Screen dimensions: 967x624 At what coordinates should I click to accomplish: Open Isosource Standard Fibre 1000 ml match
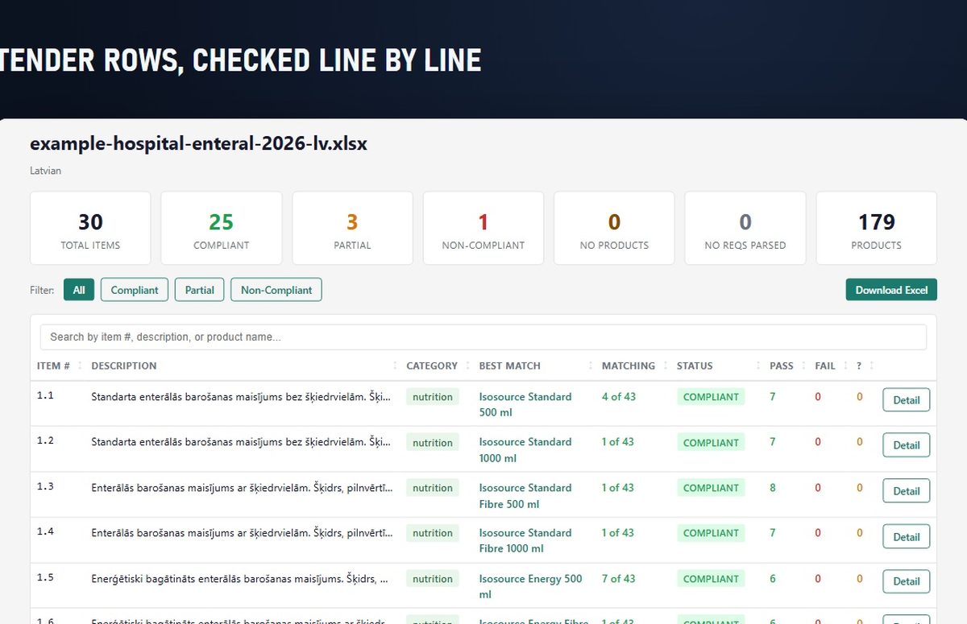[x=525, y=540]
